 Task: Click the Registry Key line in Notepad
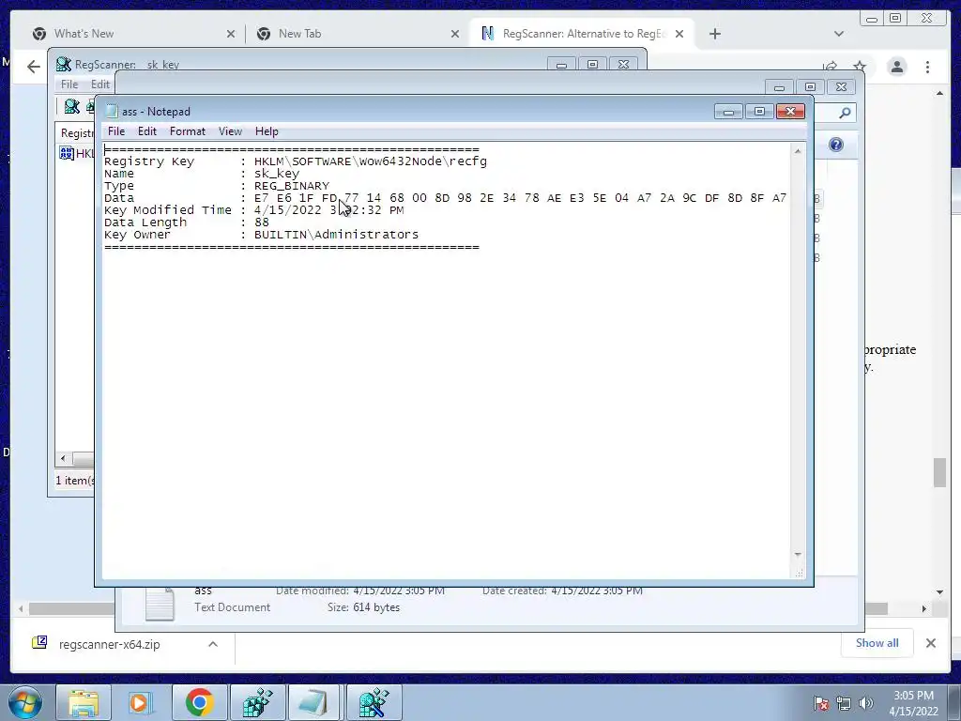pos(296,161)
